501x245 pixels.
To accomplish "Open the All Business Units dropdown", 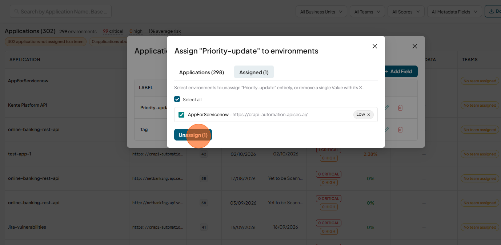I will pyautogui.click(x=321, y=12).
